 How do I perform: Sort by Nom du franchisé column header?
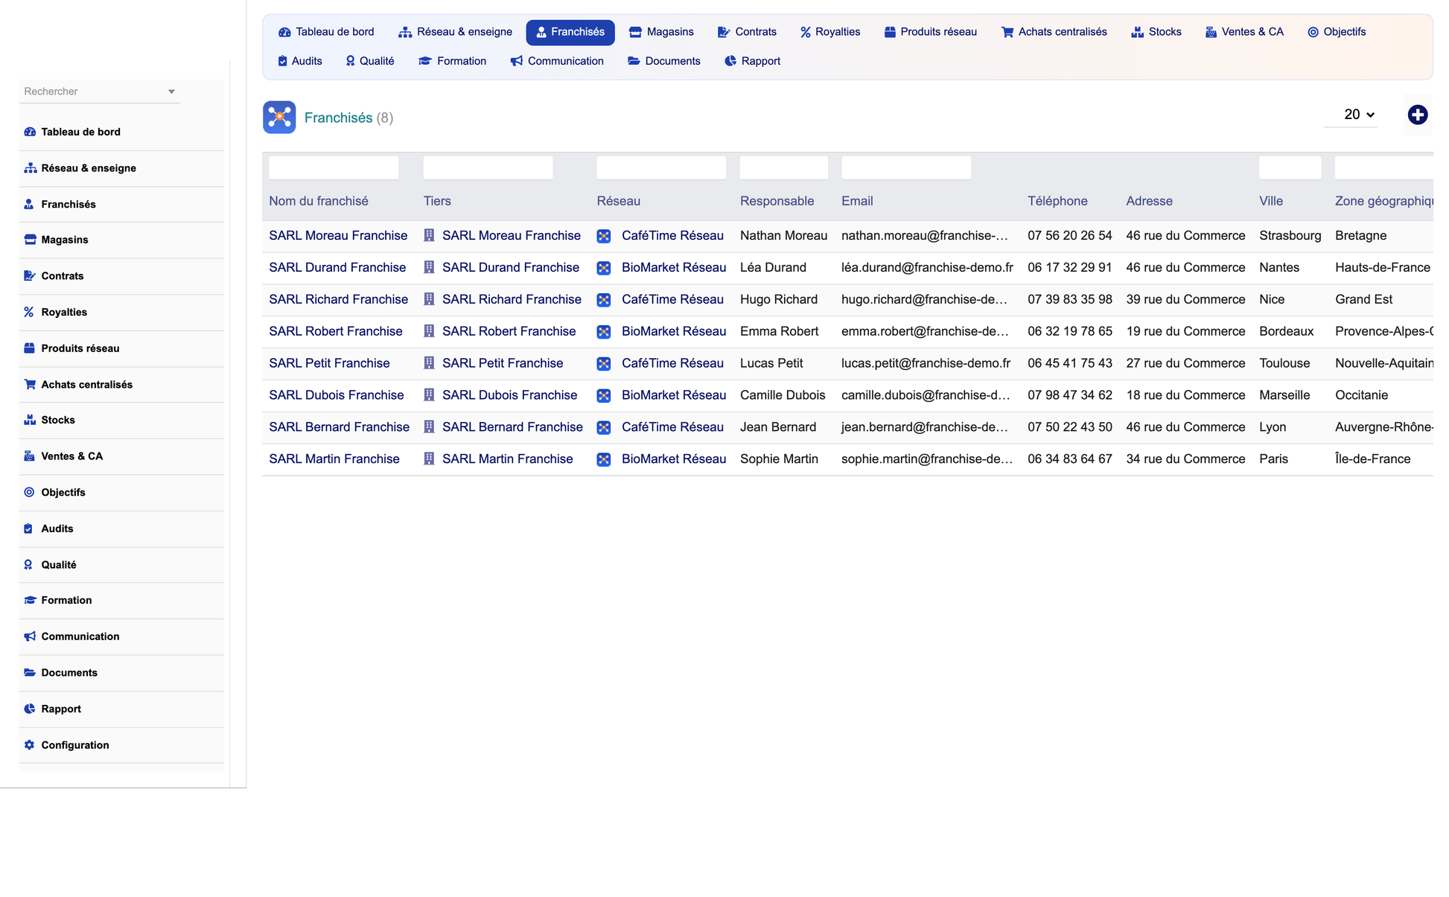tap(319, 201)
